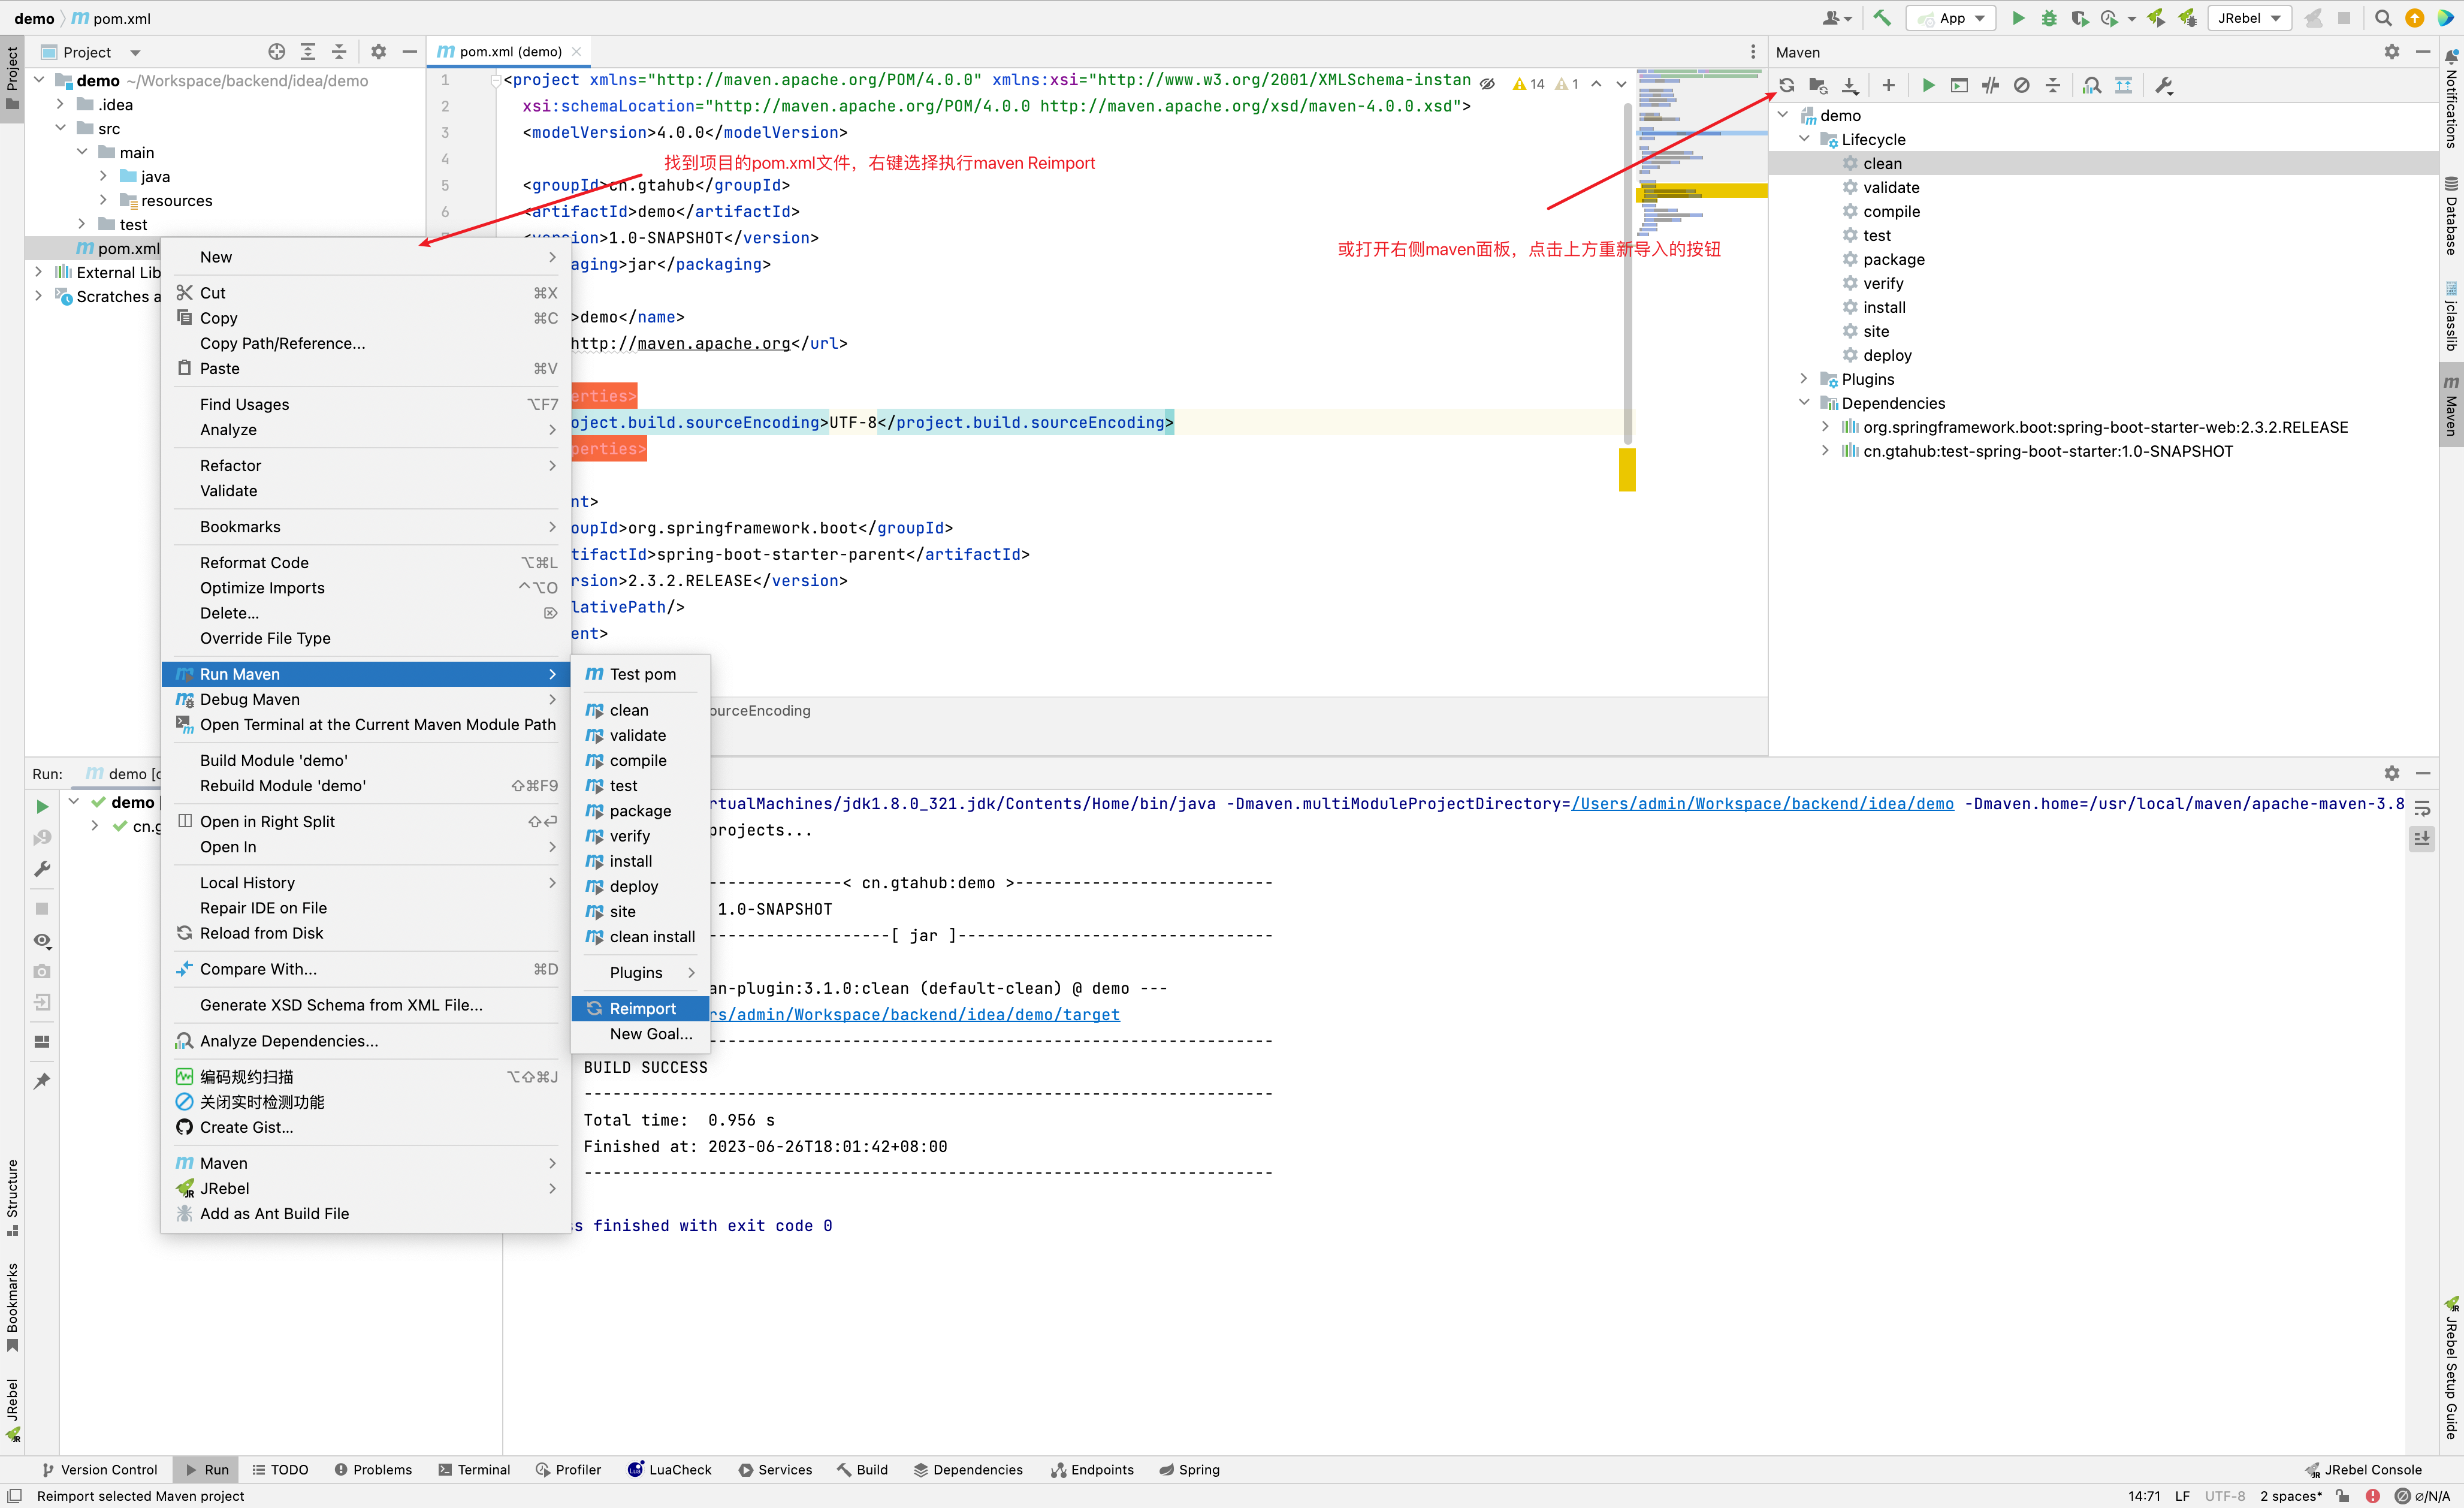Image resolution: width=2464 pixels, height=1508 pixels.
Task: Open Project panel options gear icon
Action: pos(378,52)
